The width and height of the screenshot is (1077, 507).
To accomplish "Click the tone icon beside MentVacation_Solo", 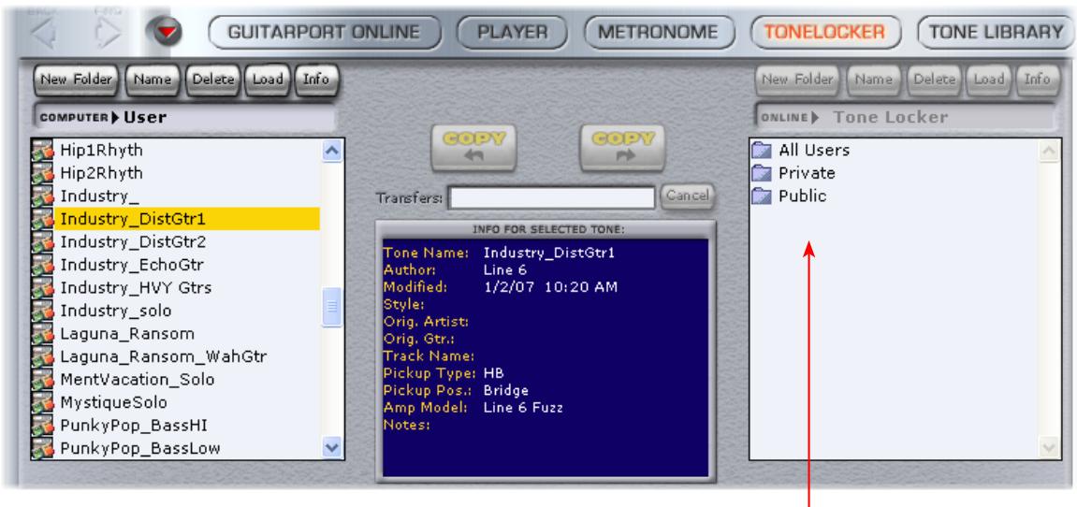I will click(43, 379).
